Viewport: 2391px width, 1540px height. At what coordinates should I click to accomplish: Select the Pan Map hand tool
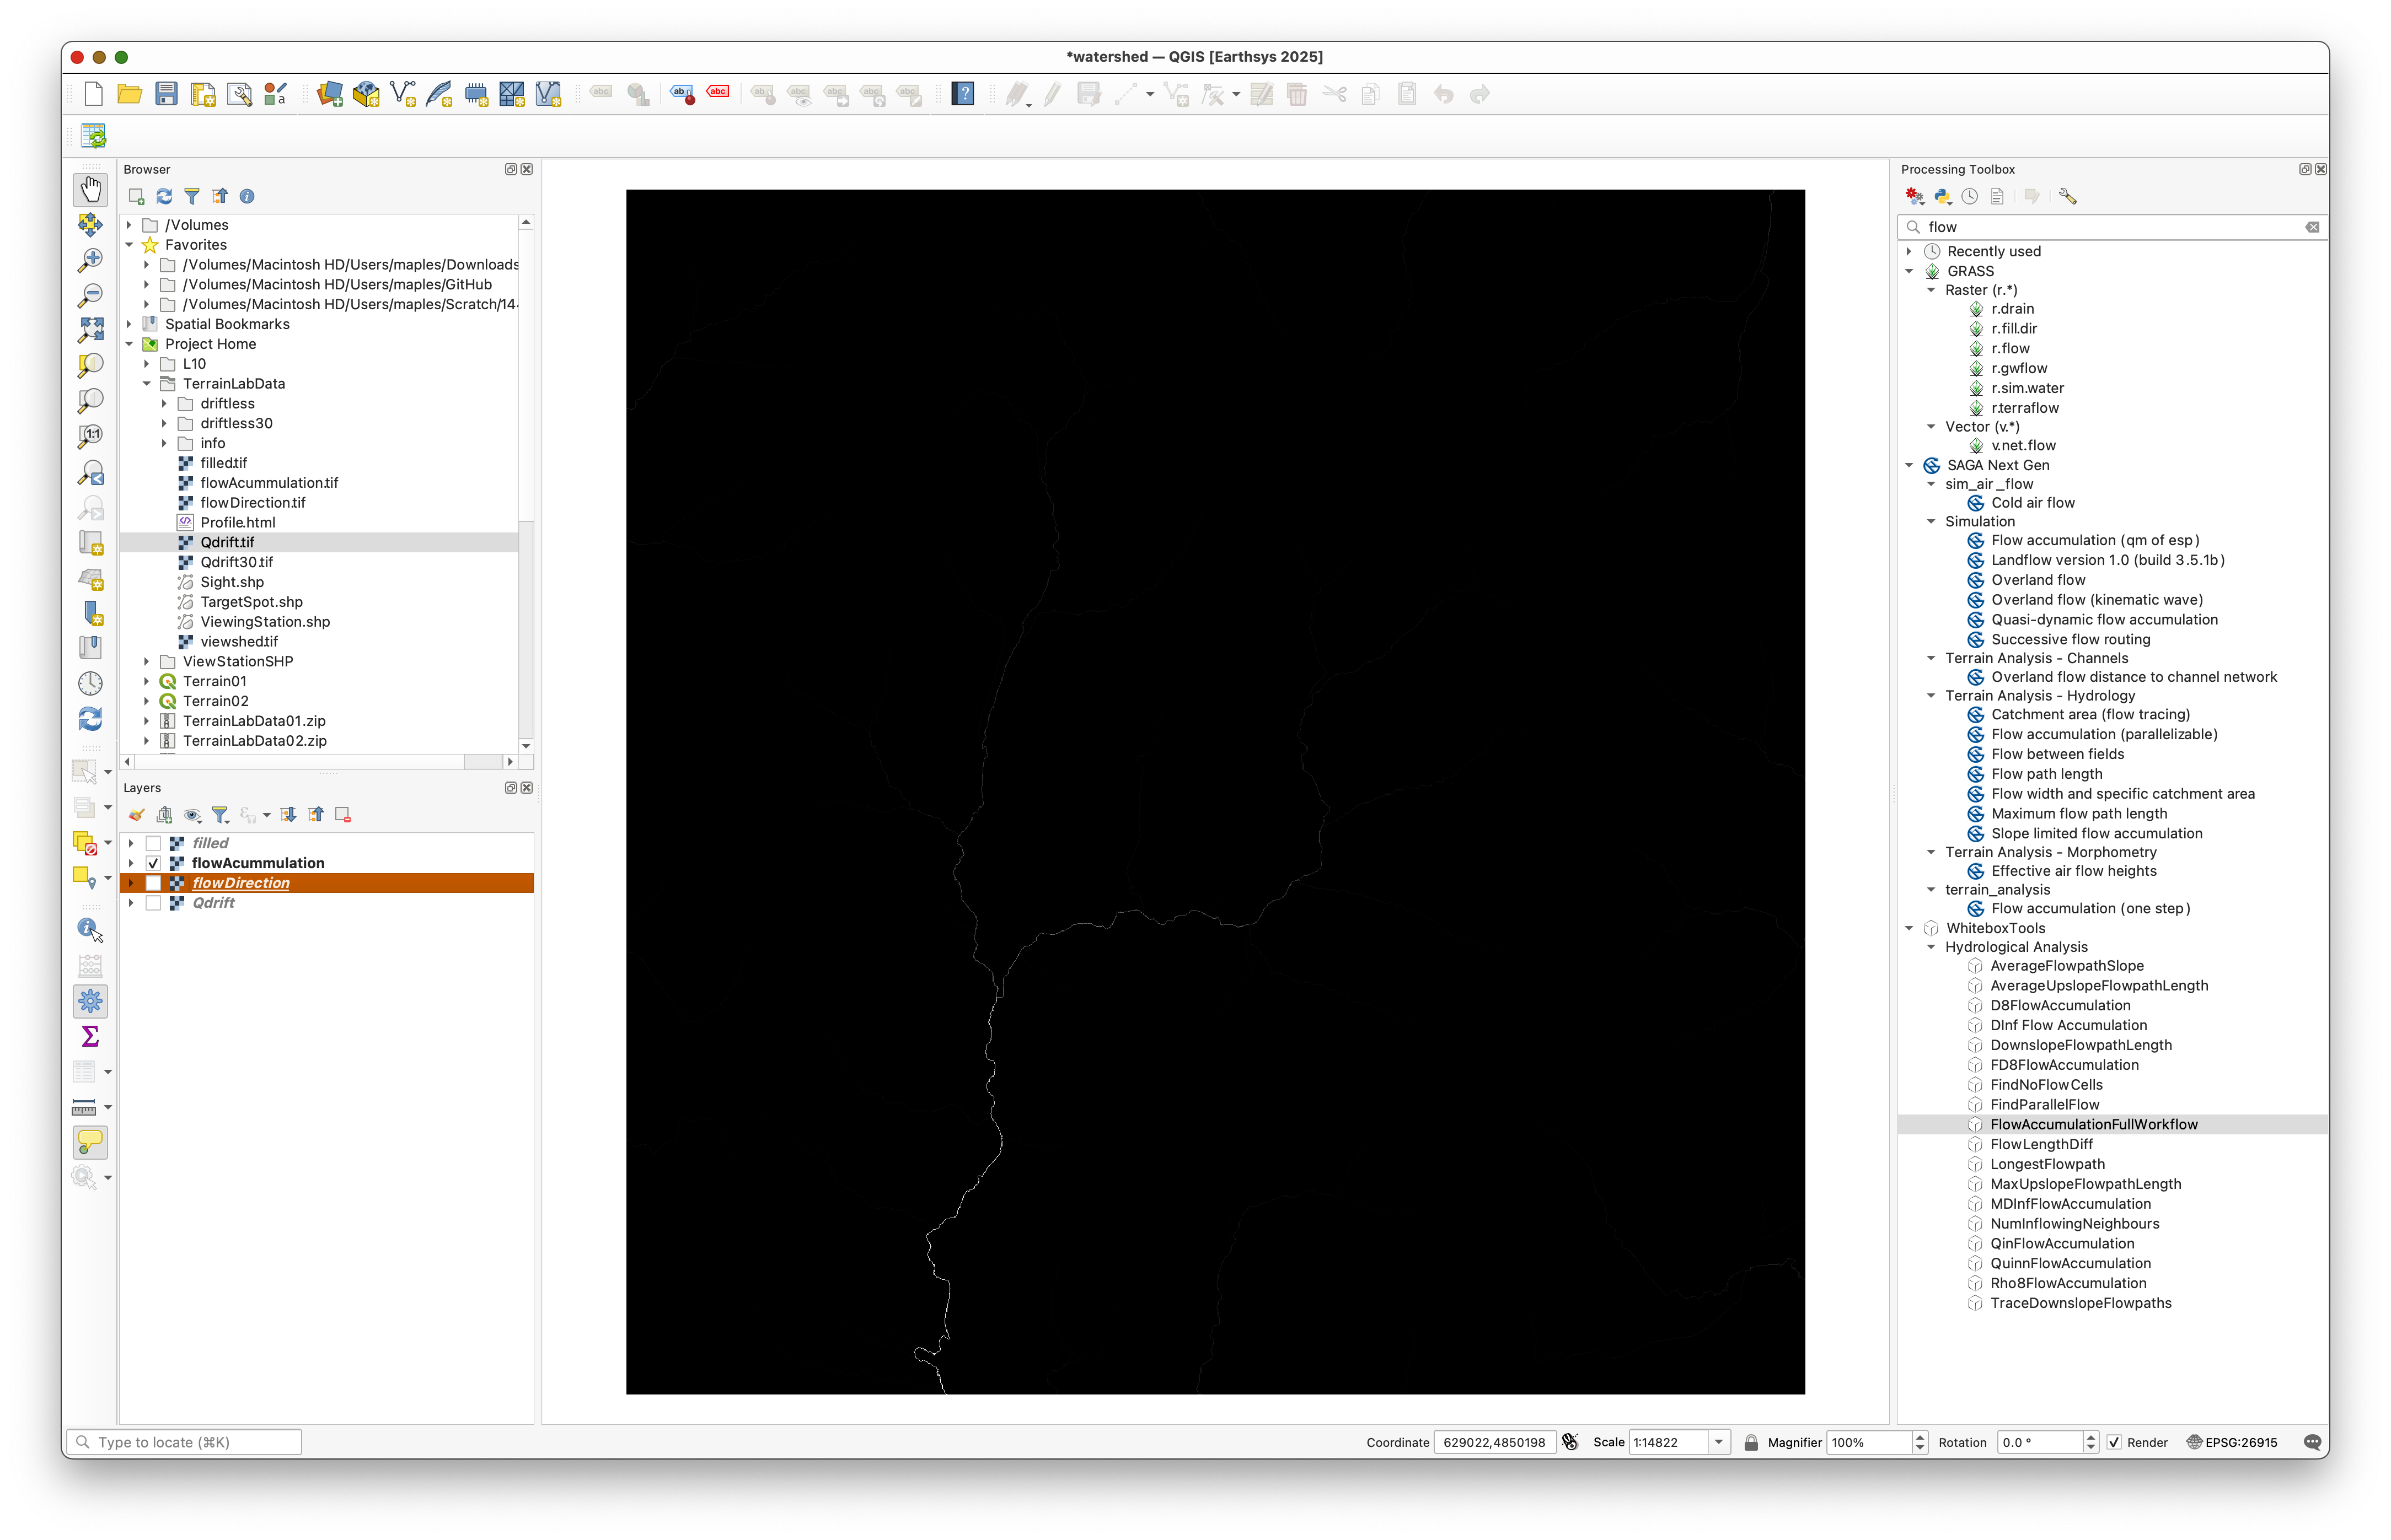point(90,189)
